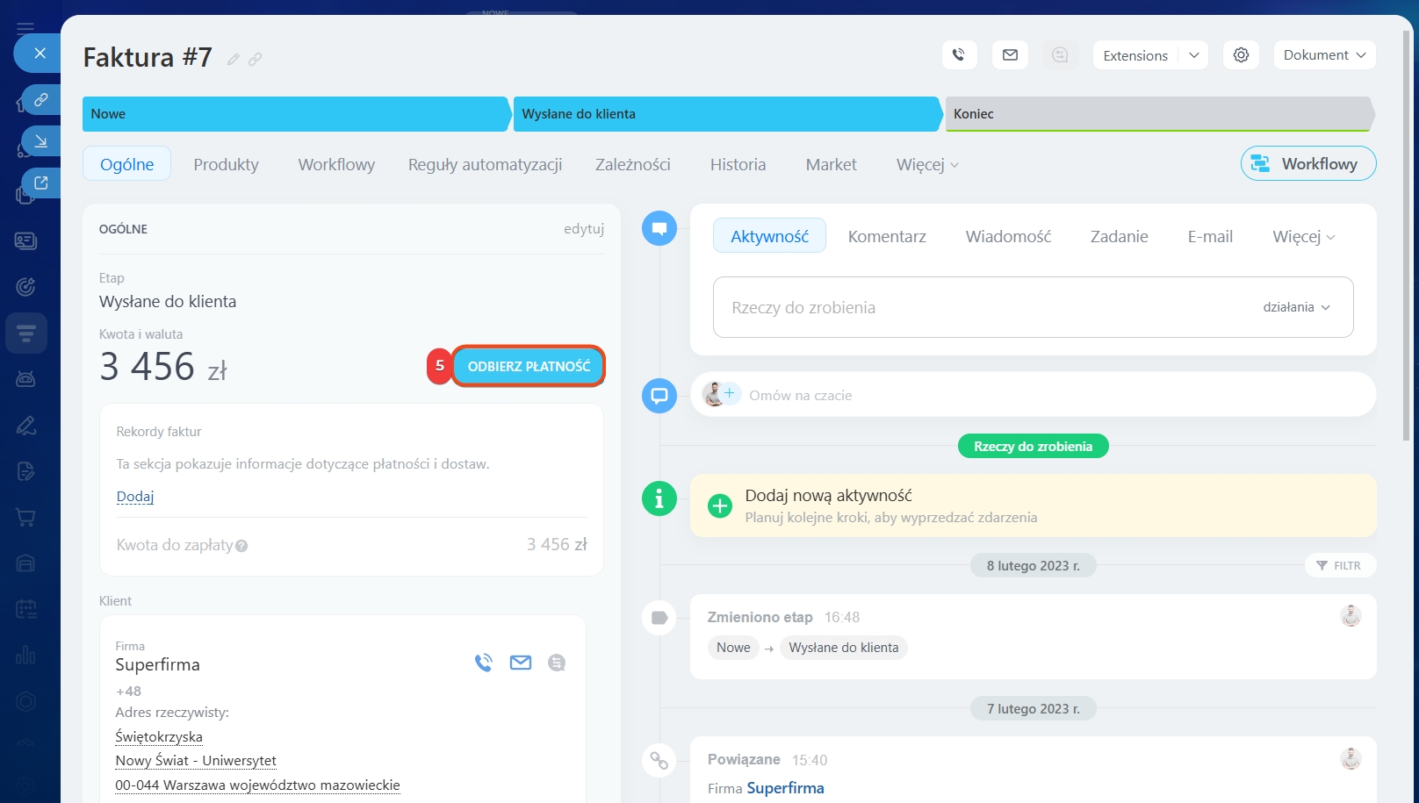The width and height of the screenshot is (1419, 803).
Task: Copy link icon next to invoice title
Action: 255,60
